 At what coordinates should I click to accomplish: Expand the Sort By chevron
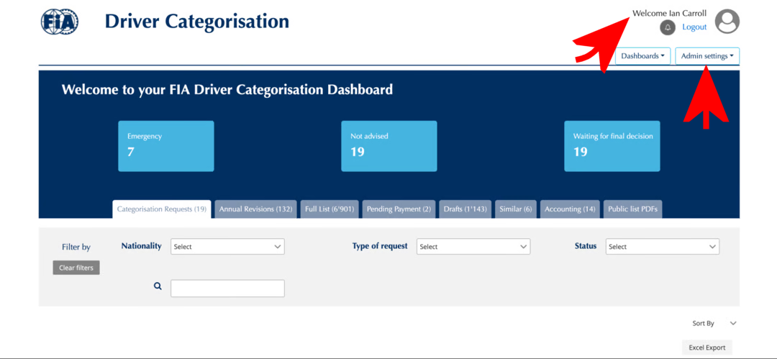click(733, 324)
